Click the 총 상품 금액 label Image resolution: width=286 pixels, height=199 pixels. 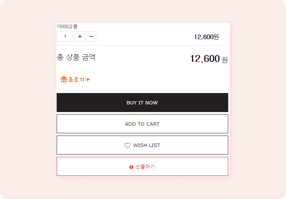[x=76, y=57]
